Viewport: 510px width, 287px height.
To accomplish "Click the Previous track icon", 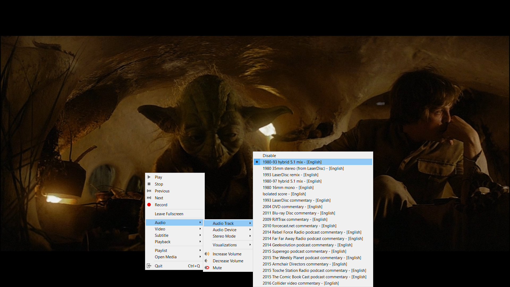I will pyautogui.click(x=149, y=191).
